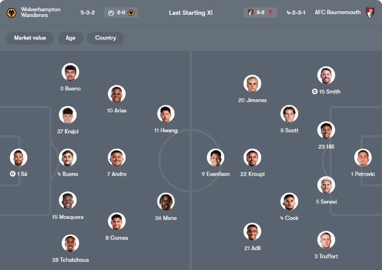The height and width of the screenshot is (270, 382).
Task: Click the captain badge next to Sá
Action: pyautogui.click(x=13, y=174)
